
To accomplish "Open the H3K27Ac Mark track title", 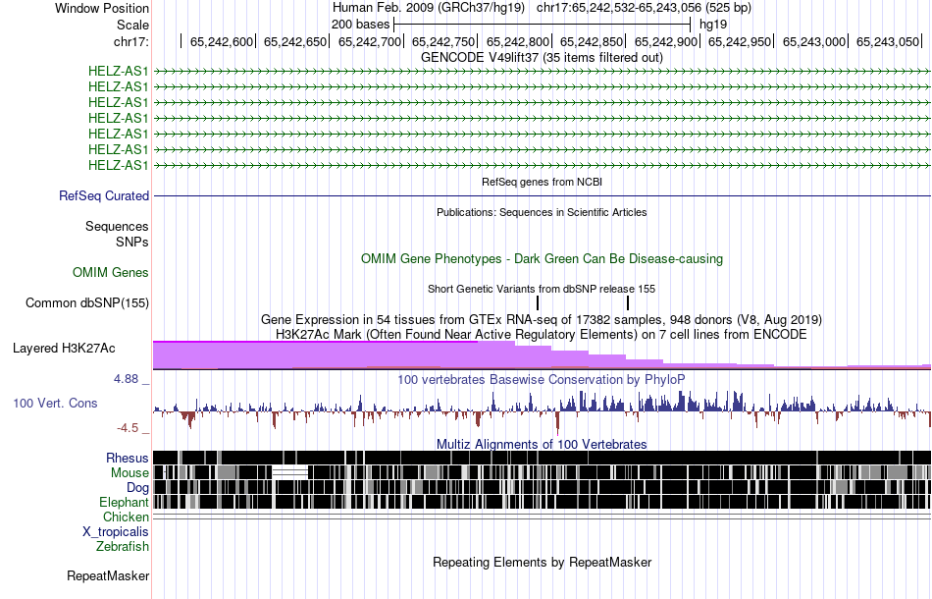I will pos(542,334).
